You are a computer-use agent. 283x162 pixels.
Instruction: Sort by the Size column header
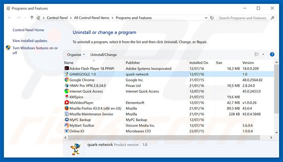tap(228, 63)
